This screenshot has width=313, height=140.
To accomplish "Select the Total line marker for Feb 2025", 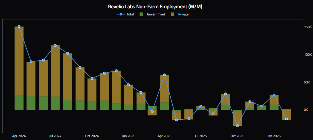I will pyautogui.click(x=141, y=92).
